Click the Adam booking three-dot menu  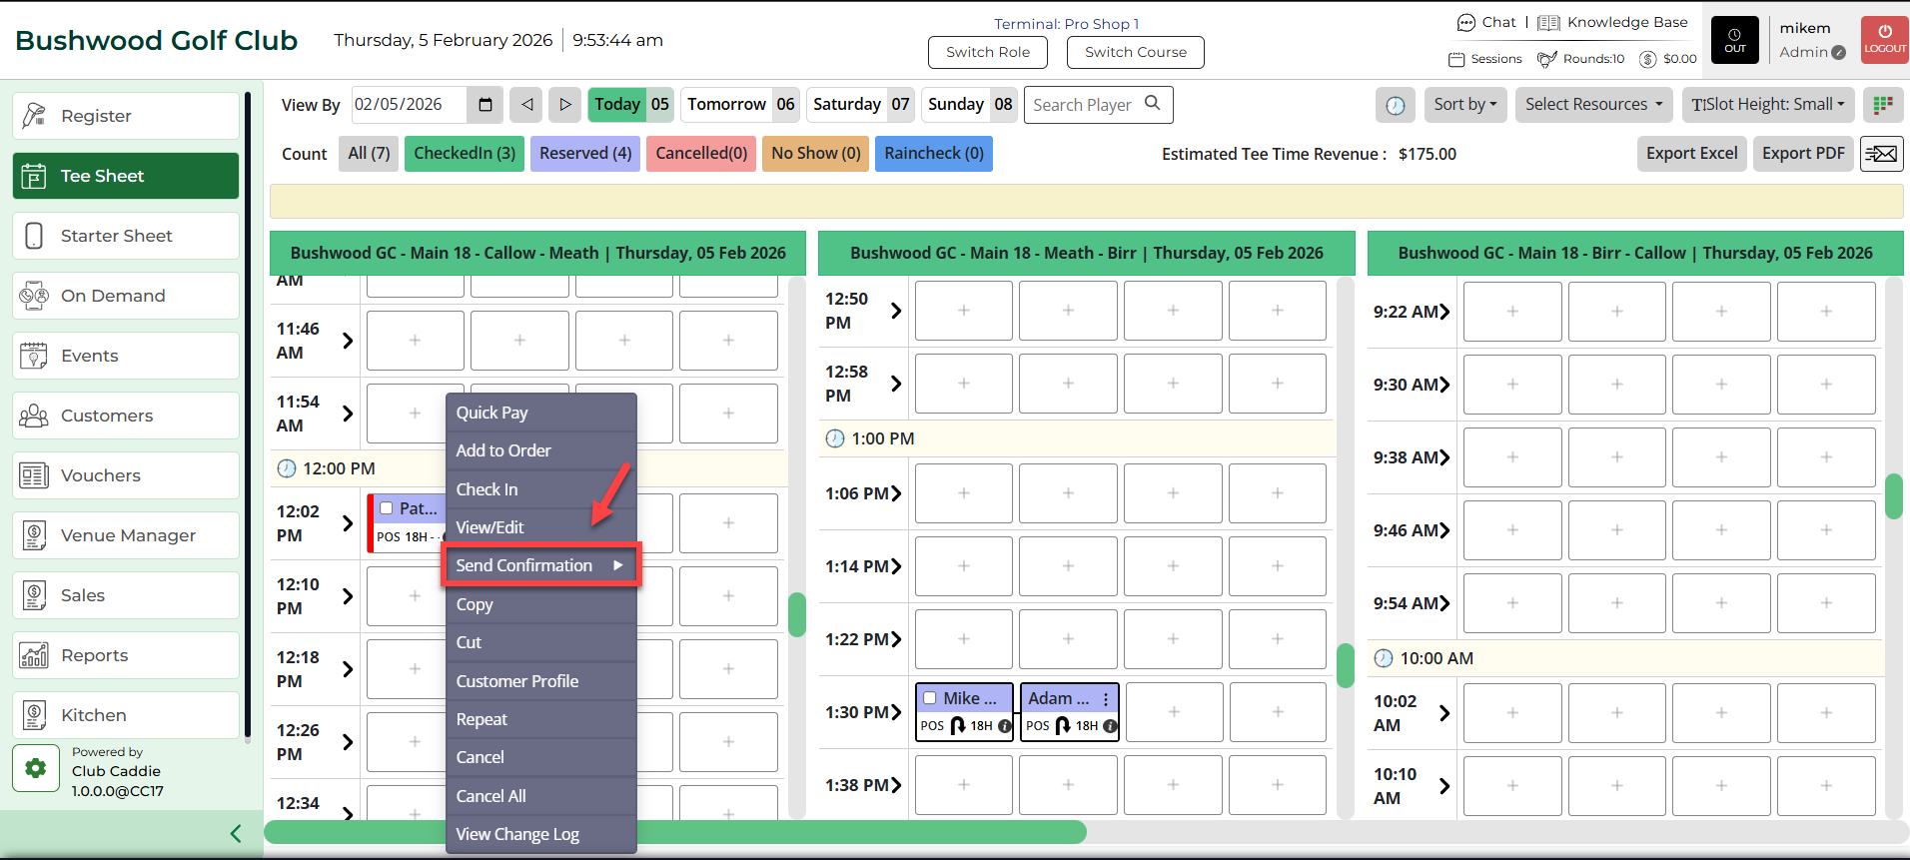pyautogui.click(x=1106, y=699)
